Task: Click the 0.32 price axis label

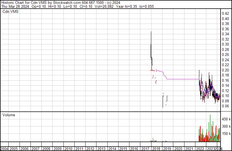Action: [226, 39]
